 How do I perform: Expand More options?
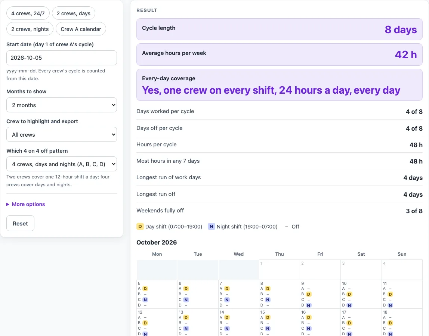(26, 204)
